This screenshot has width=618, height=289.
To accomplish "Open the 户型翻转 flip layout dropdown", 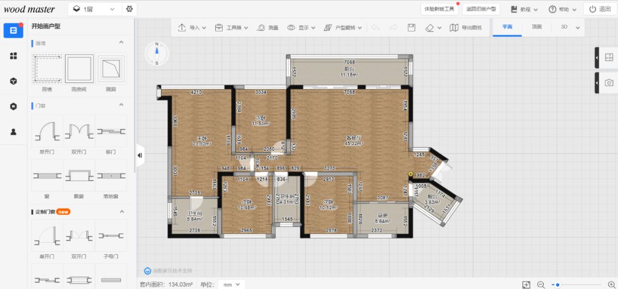I will [343, 27].
